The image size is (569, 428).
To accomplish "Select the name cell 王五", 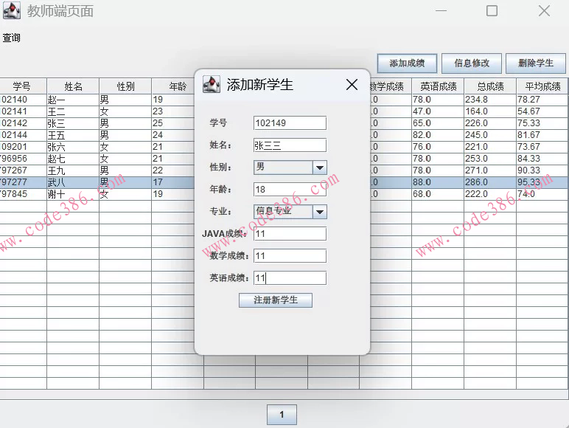I will coord(73,135).
